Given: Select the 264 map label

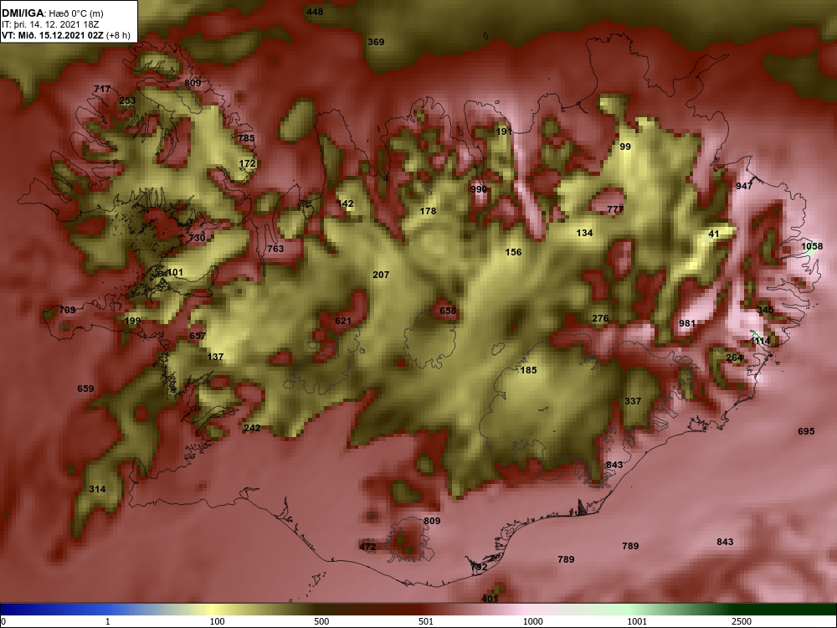Looking at the screenshot, I should (x=734, y=358).
